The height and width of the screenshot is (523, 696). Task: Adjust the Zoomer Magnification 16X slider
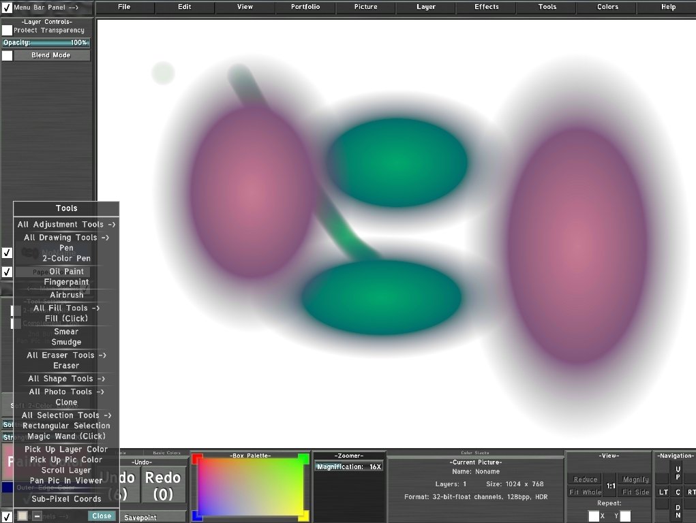pyautogui.click(x=349, y=466)
